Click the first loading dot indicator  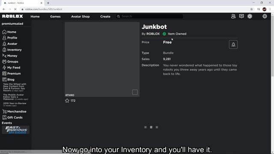coord(146,127)
